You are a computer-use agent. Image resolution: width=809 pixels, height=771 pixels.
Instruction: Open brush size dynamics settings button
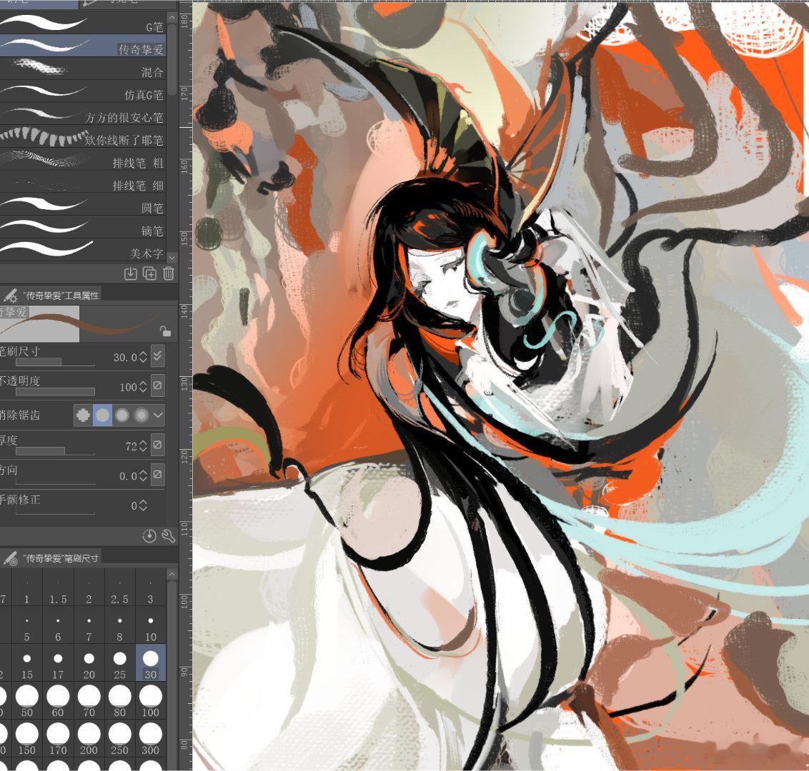click(158, 356)
